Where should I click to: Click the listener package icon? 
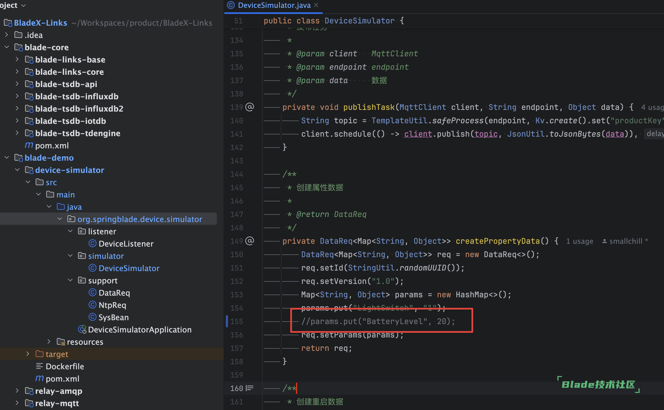pos(82,231)
